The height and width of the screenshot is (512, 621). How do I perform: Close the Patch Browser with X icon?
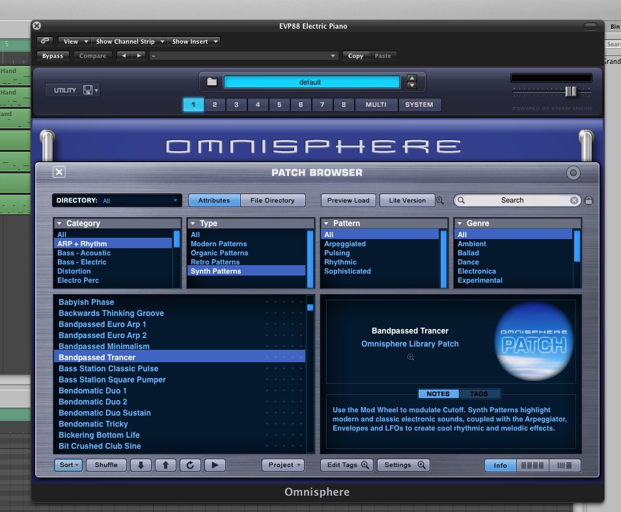click(59, 172)
